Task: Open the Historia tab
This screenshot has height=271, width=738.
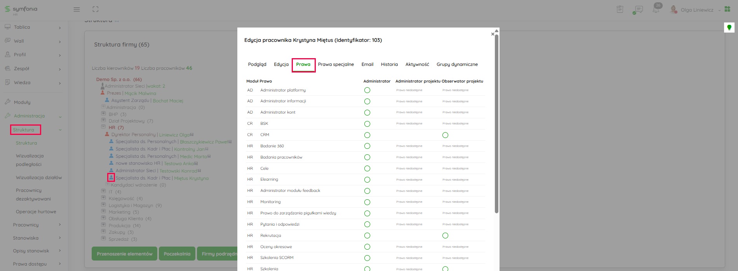Action: coord(389,64)
